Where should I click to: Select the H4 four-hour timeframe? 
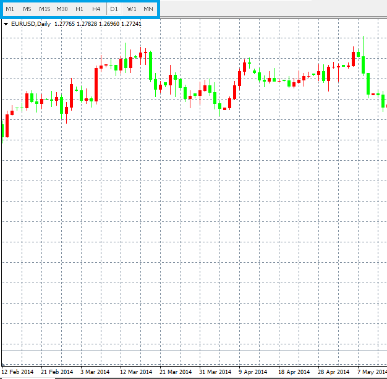pyautogui.click(x=96, y=9)
